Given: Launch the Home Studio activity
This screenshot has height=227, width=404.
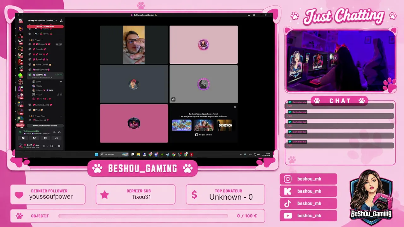Looking at the screenshot, I should click(181, 125).
